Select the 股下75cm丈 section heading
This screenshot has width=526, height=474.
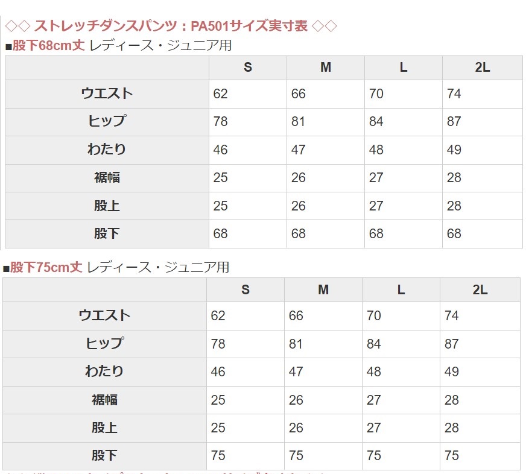[x=116, y=267]
